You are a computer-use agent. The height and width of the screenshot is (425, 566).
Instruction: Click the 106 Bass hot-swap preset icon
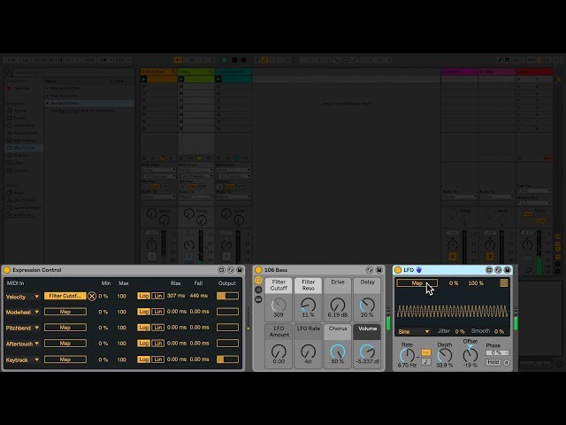(370, 270)
